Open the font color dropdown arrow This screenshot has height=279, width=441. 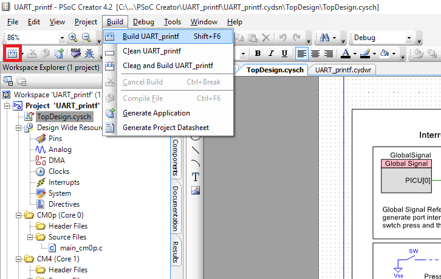[355, 53]
